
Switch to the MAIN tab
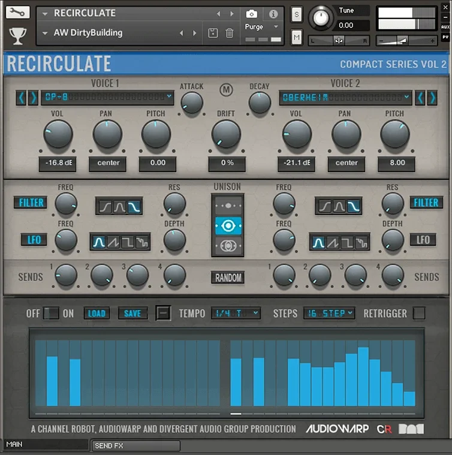click(45, 445)
